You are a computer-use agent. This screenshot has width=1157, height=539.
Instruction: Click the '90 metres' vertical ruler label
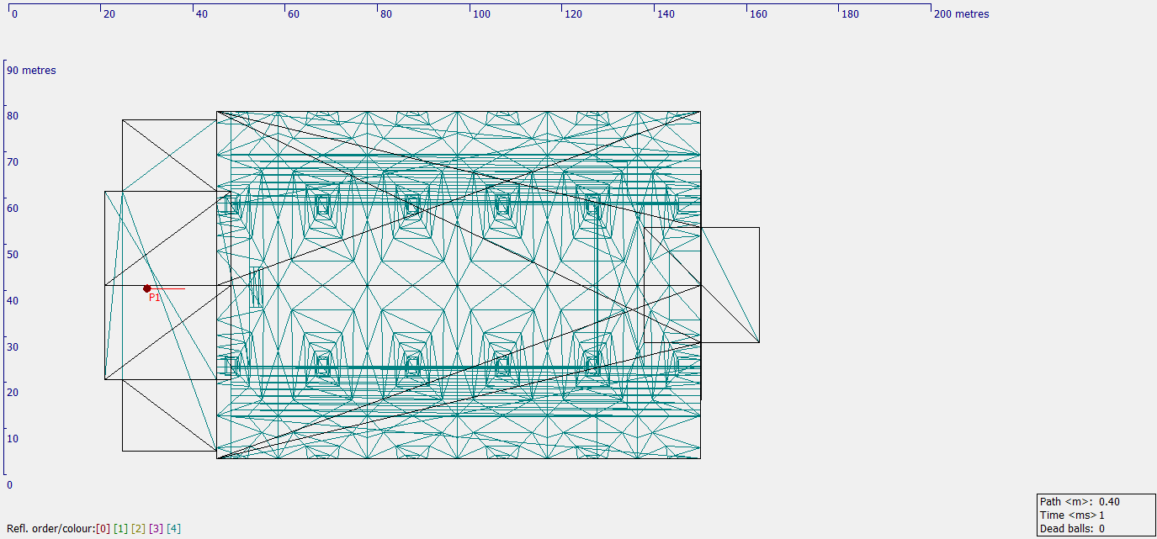click(x=31, y=71)
